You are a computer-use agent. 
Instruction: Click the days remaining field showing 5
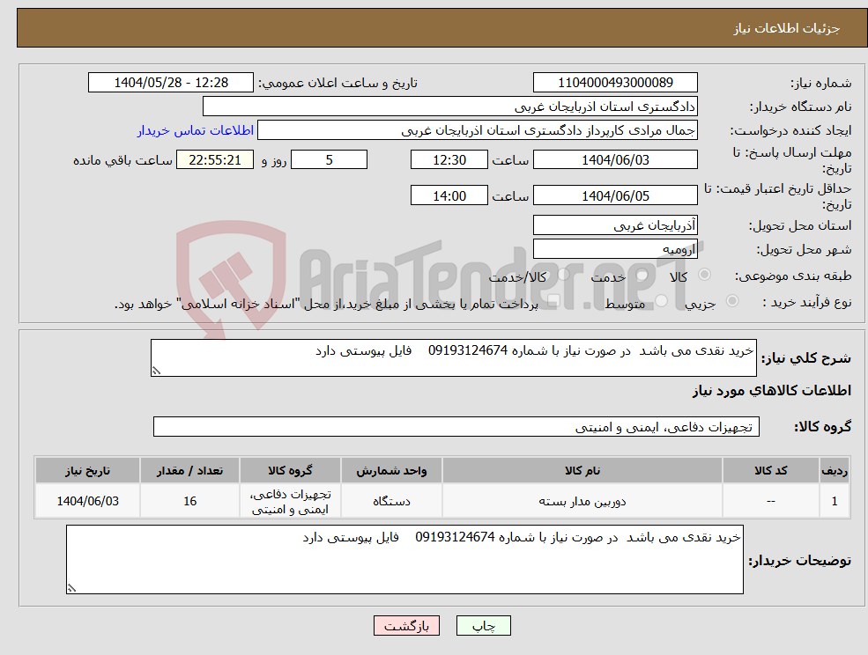(x=329, y=159)
